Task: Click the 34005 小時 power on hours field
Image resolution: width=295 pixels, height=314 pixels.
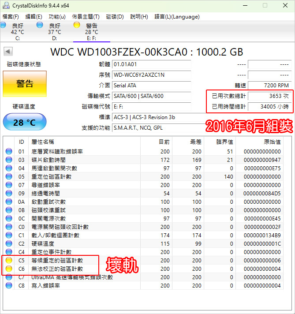Action: [x=269, y=107]
